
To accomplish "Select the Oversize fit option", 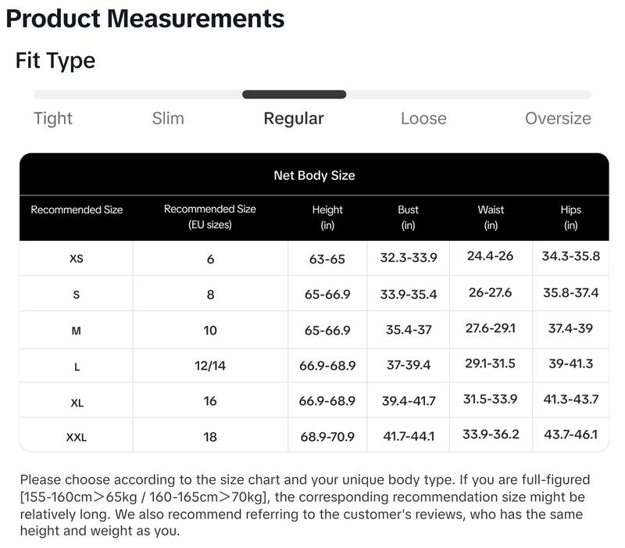I will 558,119.
